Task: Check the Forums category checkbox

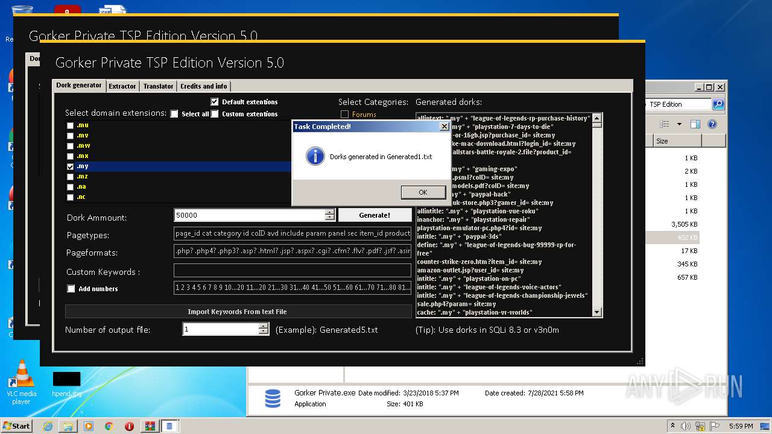Action: (345, 114)
